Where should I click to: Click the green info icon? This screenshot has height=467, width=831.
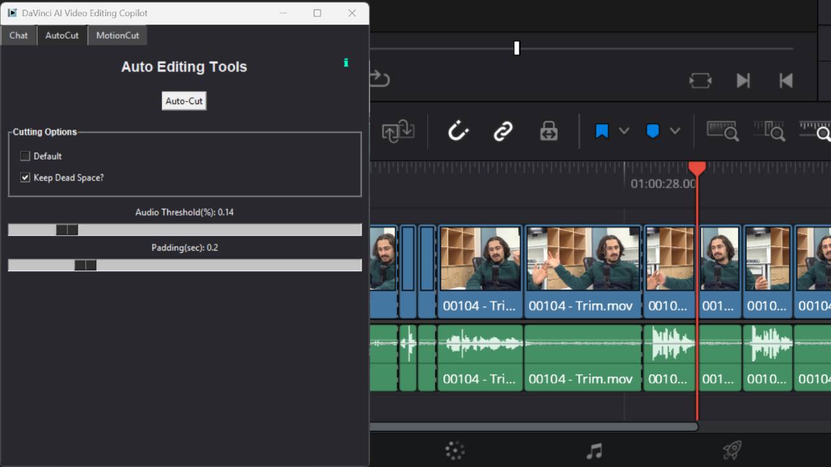346,63
